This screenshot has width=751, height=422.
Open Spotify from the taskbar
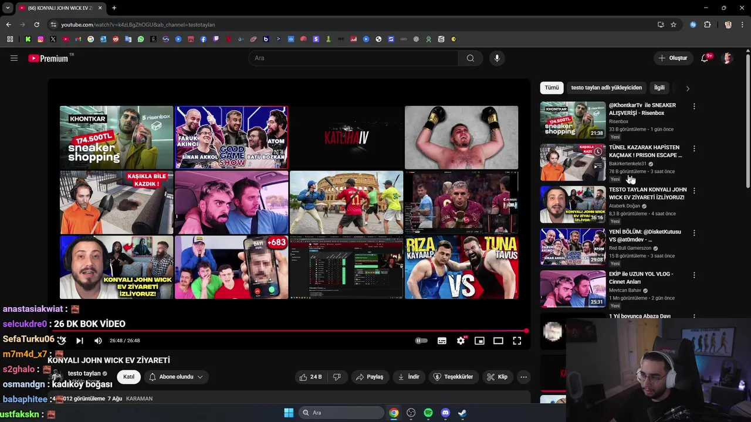[428, 413]
